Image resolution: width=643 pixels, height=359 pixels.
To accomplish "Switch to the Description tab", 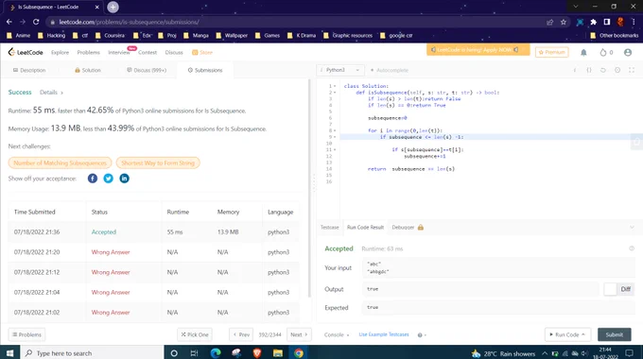I will pos(29,70).
